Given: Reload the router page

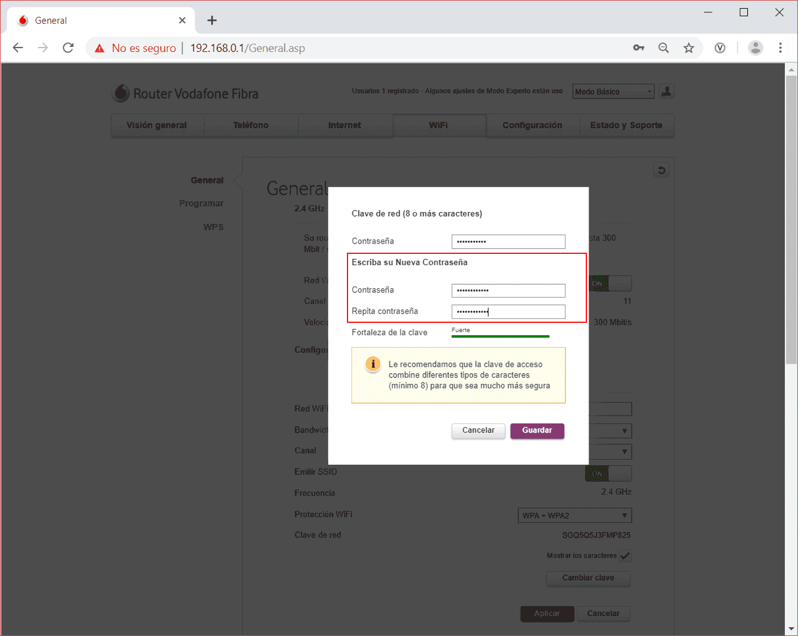Looking at the screenshot, I should tap(68, 48).
